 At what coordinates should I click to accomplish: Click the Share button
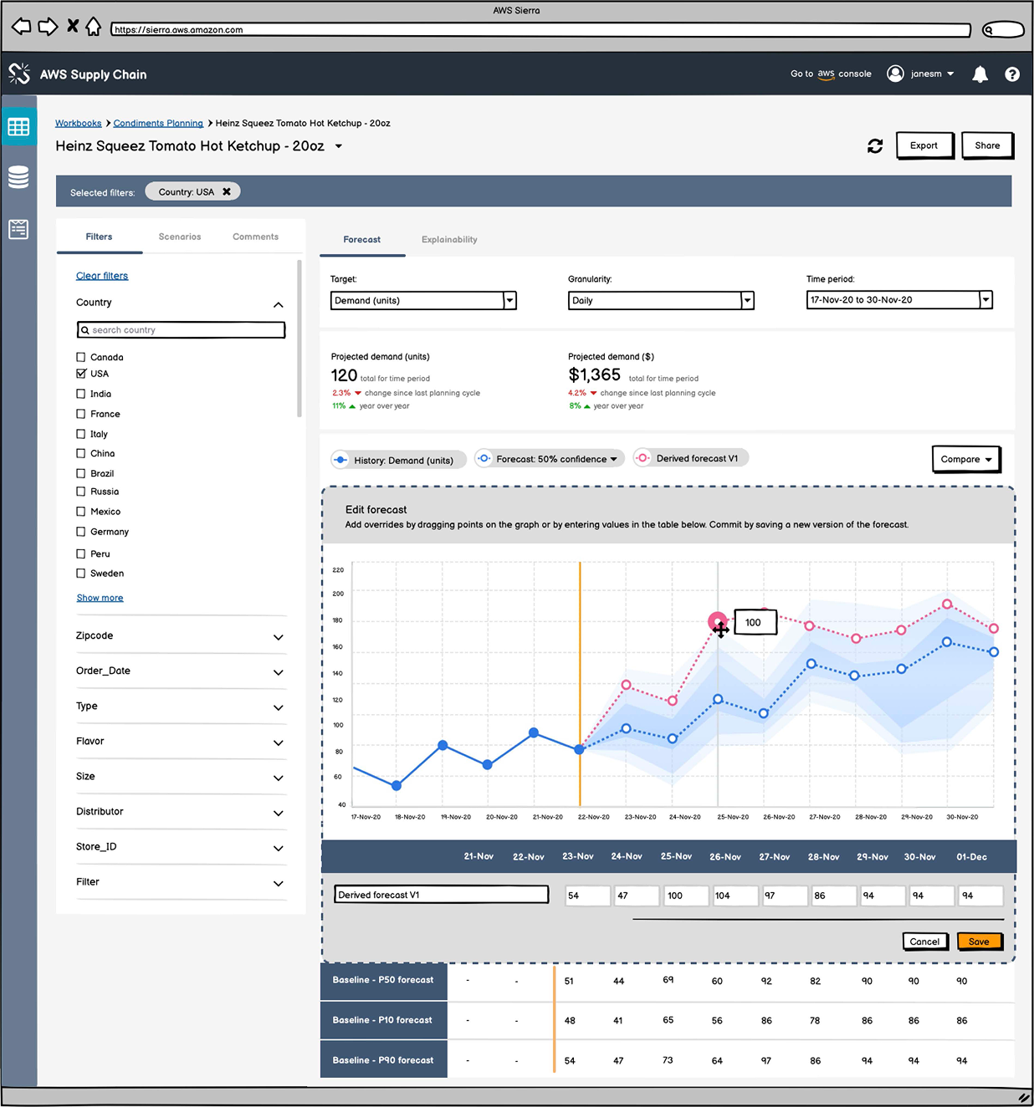[x=987, y=145]
